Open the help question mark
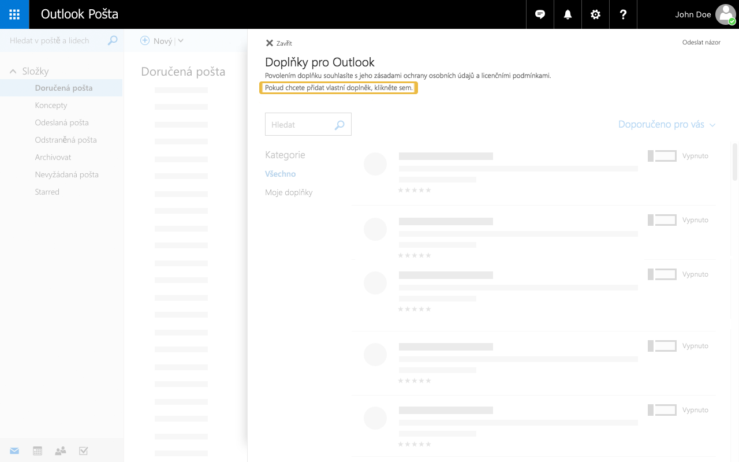The width and height of the screenshot is (739, 462). [623, 14]
